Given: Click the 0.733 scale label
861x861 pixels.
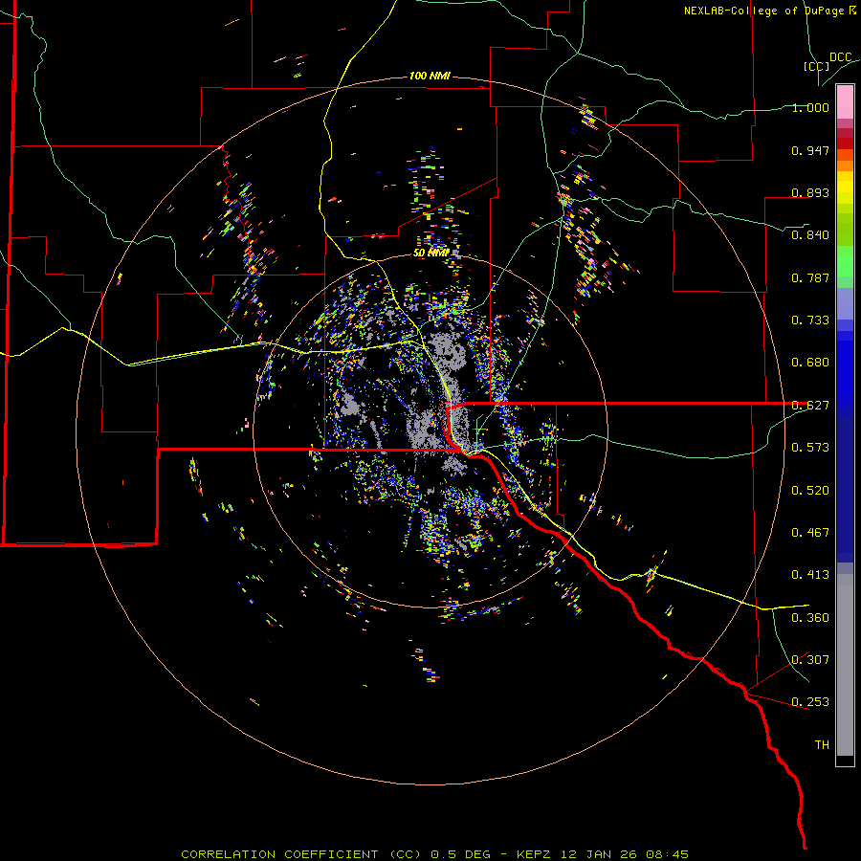Looking at the screenshot, I should [810, 320].
